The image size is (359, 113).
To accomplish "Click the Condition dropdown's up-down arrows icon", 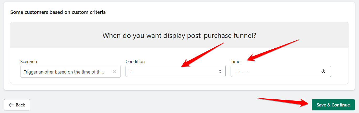I will tap(220, 71).
